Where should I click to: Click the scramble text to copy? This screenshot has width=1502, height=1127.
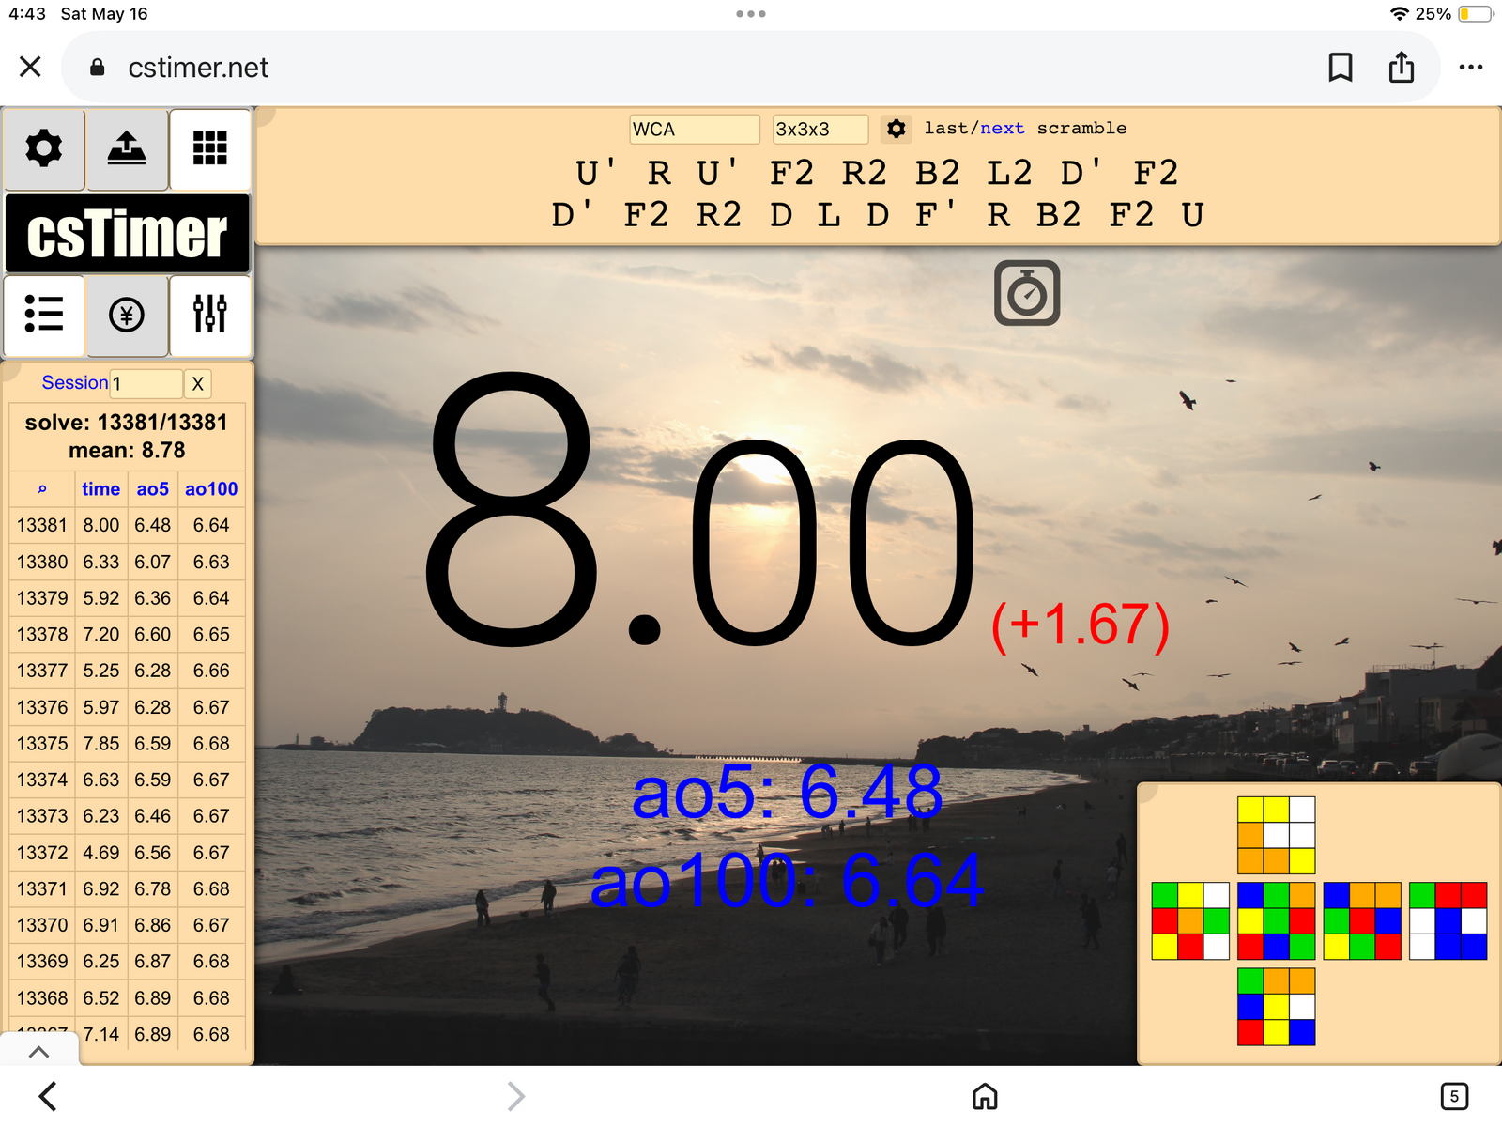pos(878,194)
